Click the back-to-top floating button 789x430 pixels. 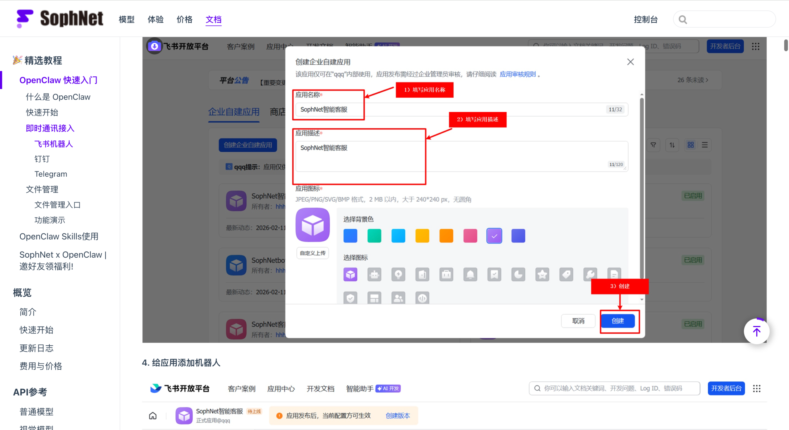[x=757, y=331]
